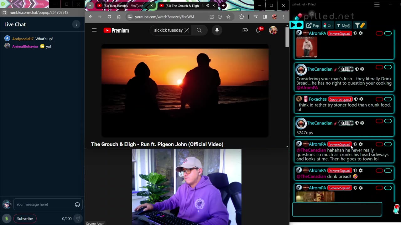This screenshot has width=401, height=225.
Task: Open AnimalBehavior username in Rumble chat
Action: click(25, 46)
